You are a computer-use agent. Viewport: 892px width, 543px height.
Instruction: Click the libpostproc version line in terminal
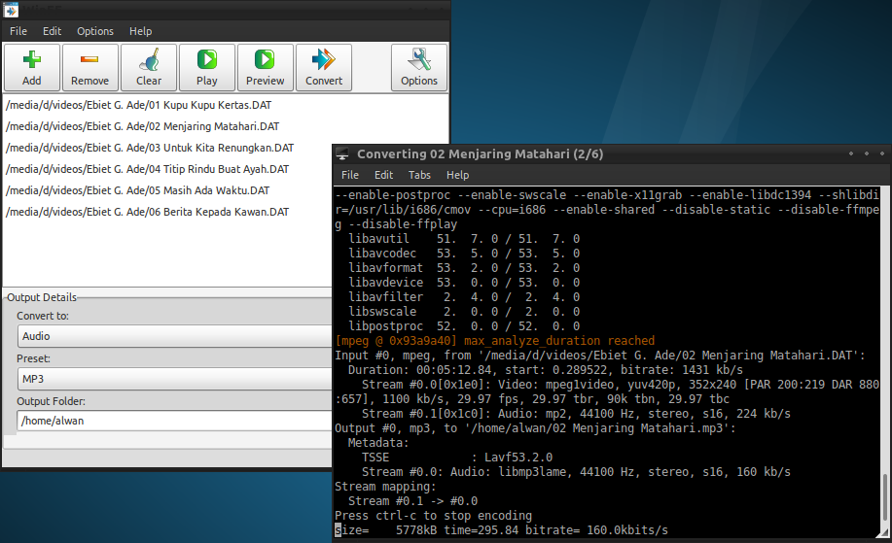tap(464, 326)
